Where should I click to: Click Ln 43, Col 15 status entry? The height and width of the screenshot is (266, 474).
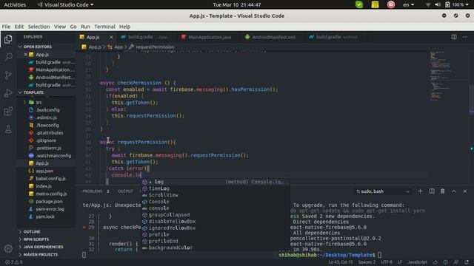pyautogui.click(x=341, y=262)
